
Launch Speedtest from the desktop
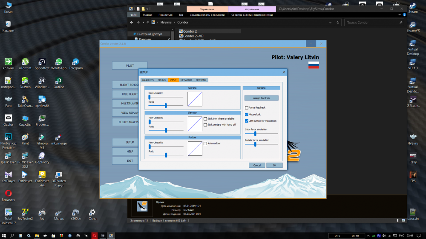click(42, 64)
